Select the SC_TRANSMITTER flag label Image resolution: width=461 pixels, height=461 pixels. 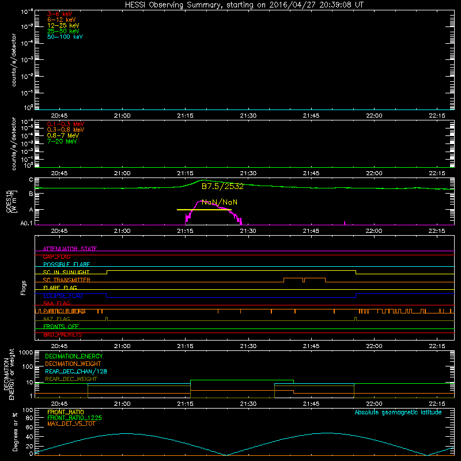click(x=66, y=280)
